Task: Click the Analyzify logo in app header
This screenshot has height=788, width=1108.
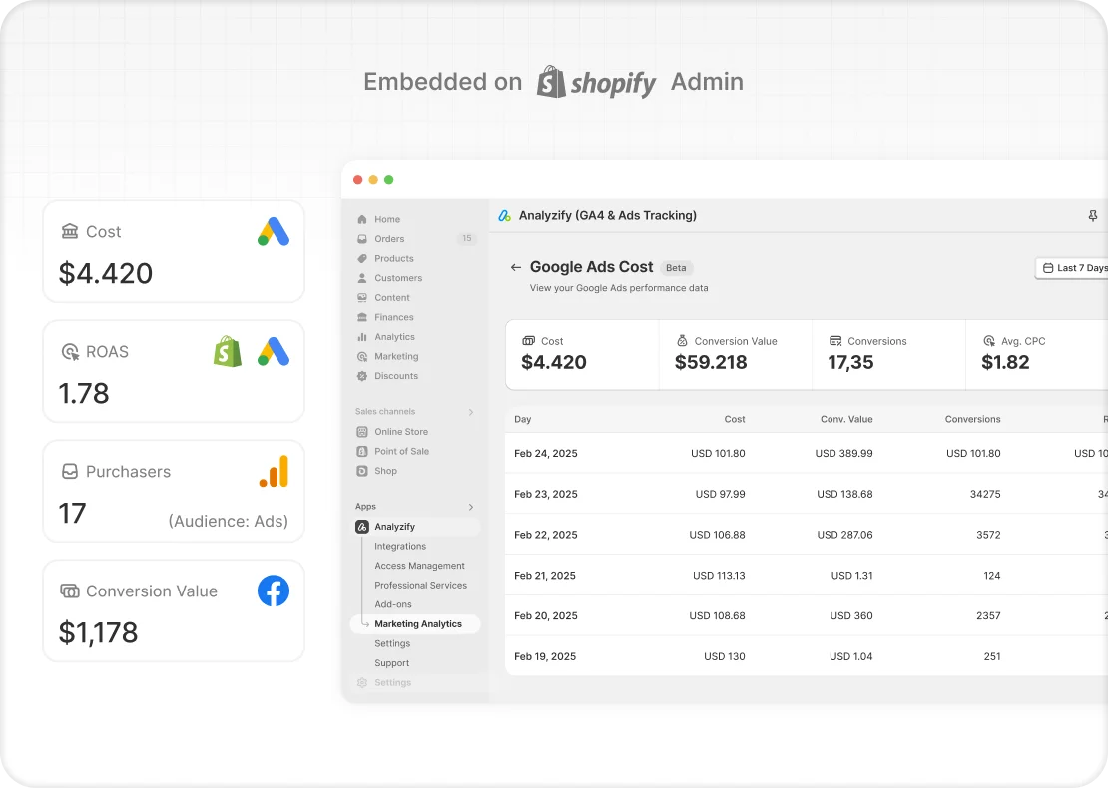Action: (504, 216)
